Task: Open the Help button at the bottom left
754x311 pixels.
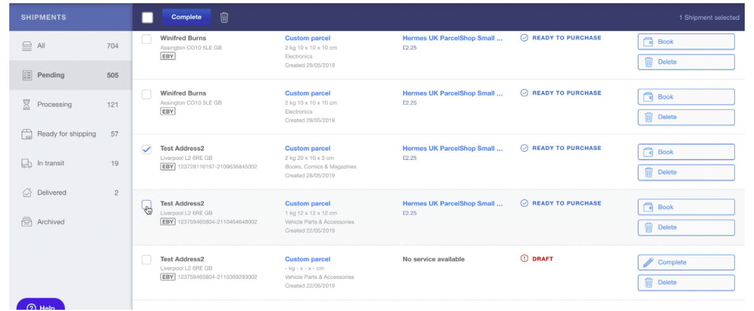Action: (41, 306)
